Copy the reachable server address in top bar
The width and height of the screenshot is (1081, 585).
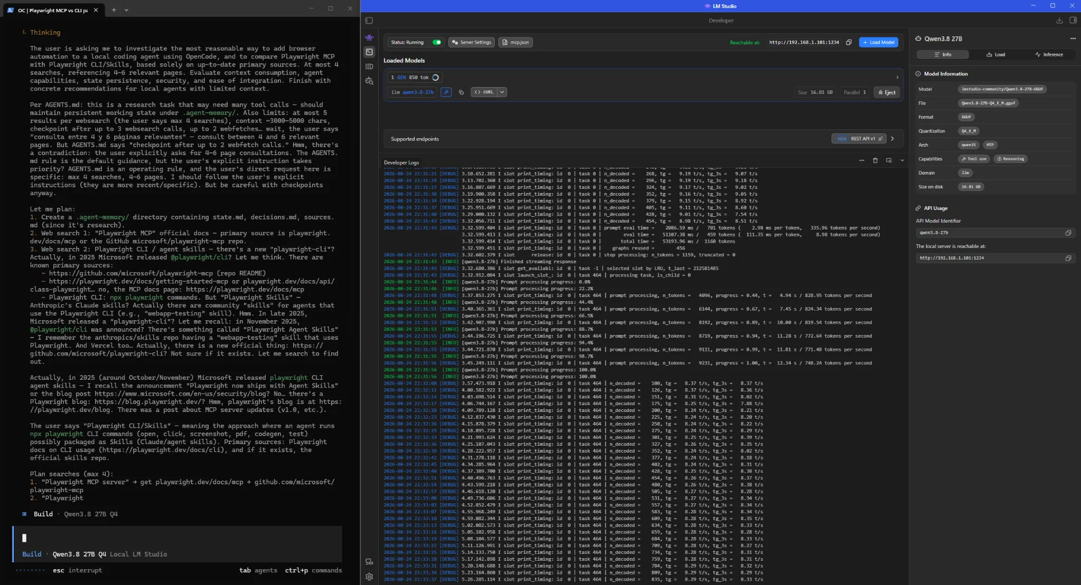click(849, 42)
